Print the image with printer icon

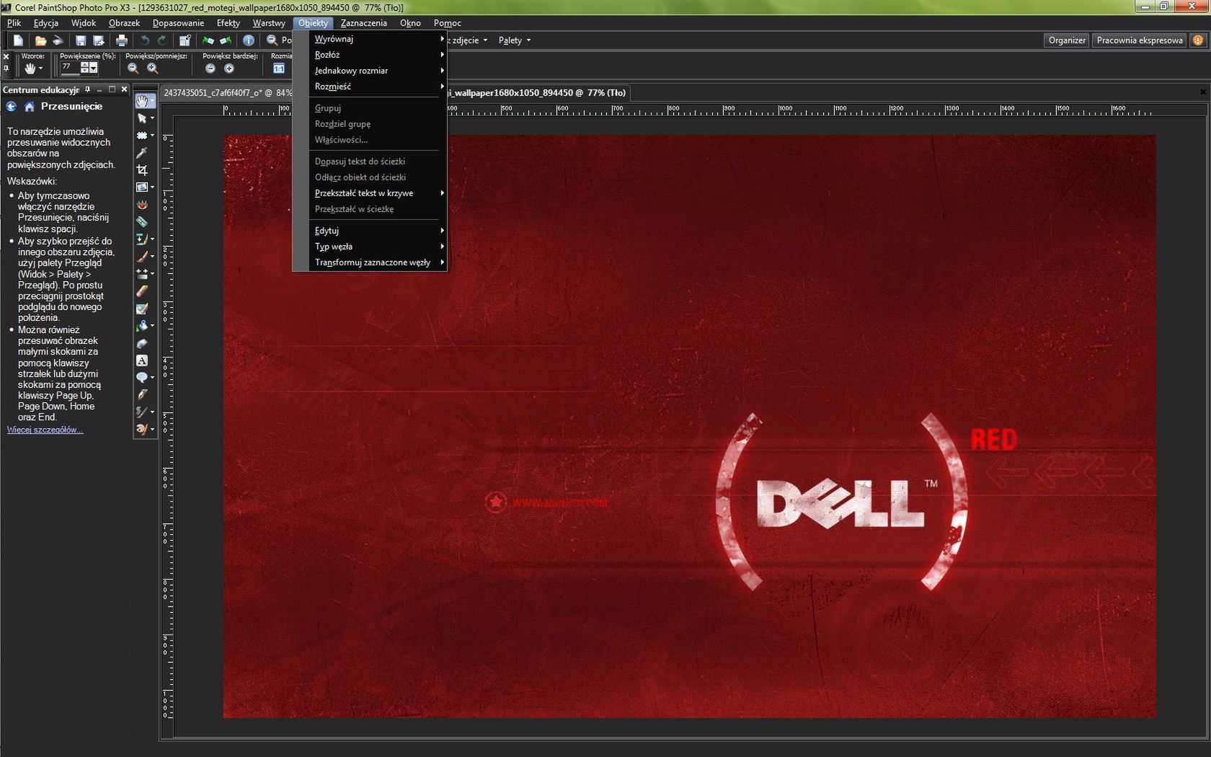coord(122,40)
